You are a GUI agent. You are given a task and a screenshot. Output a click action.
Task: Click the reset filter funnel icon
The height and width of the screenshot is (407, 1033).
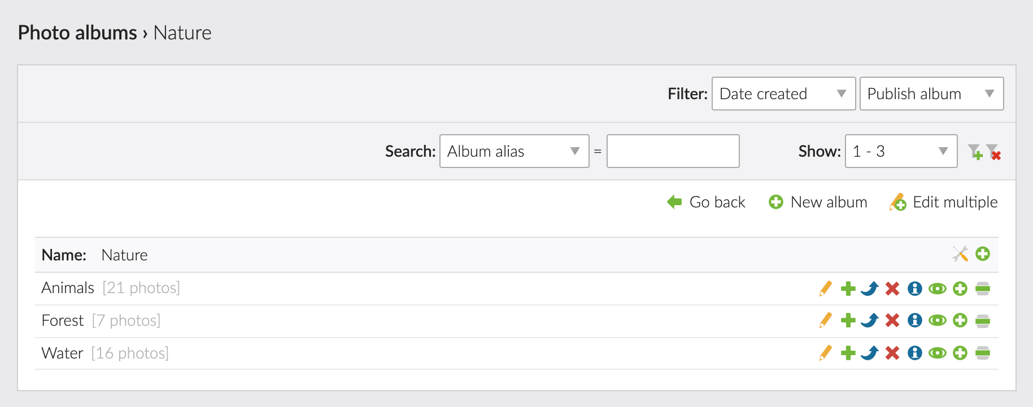tap(993, 152)
